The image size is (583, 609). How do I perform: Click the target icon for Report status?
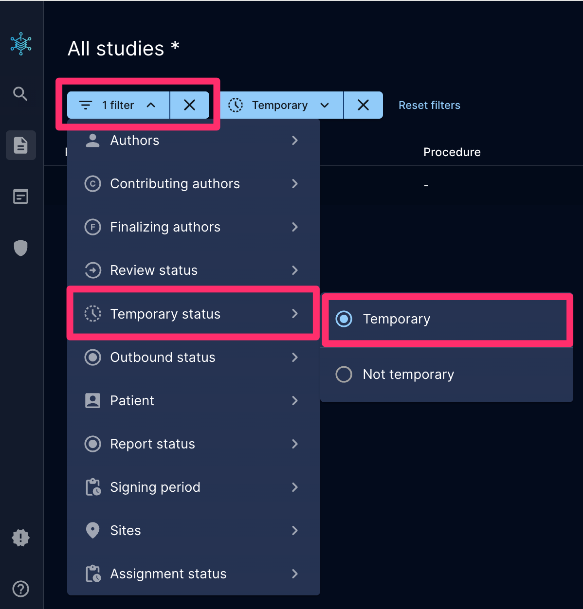tap(92, 444)
